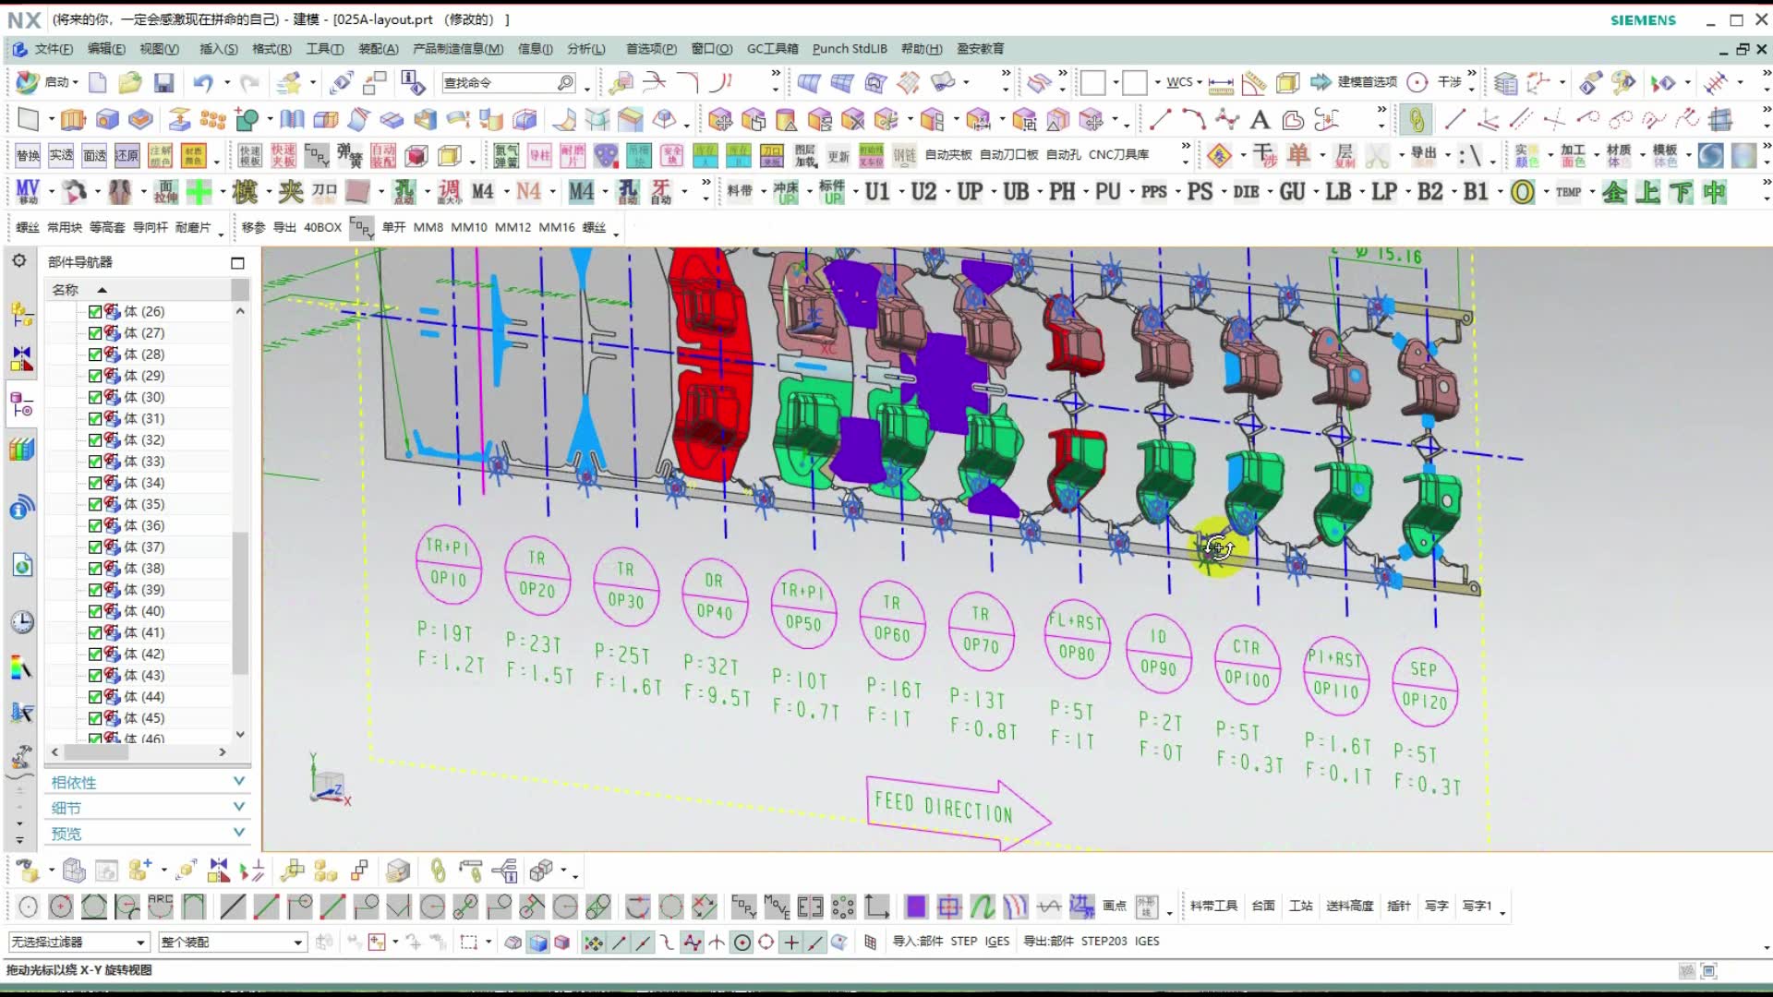Click the 模 (die) toolbar icon
The height and width of the screenshot is (997, 1773).
tap(245, 192)
